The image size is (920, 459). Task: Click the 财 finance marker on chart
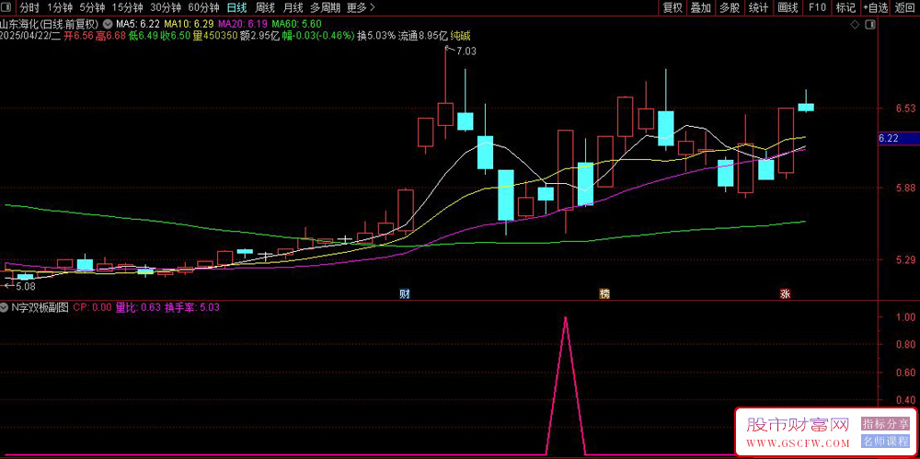coord(404,293)
